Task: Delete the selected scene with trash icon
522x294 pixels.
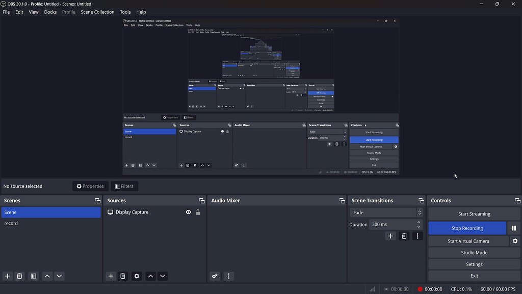Action: tap(19, 276)
